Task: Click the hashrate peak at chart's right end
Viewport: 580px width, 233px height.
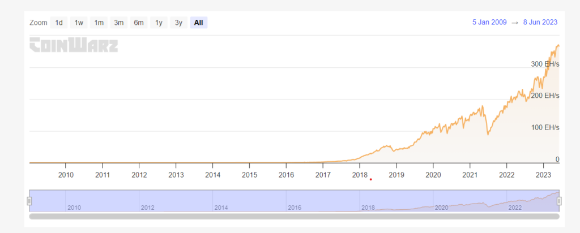Action: tap(558, 45)
